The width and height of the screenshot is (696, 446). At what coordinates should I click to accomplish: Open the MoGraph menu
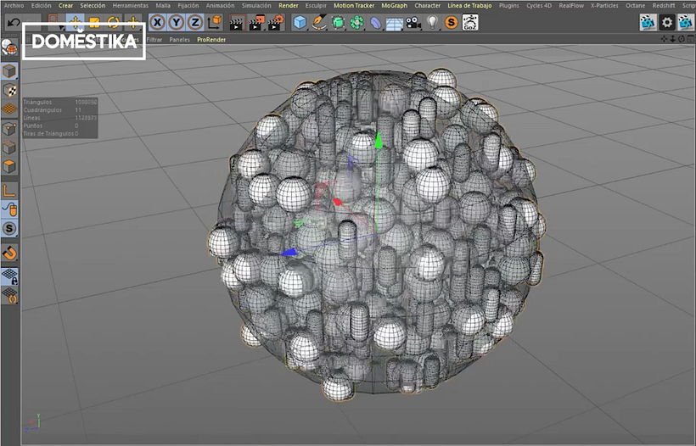pyautogui.click(x=394, y=5)
